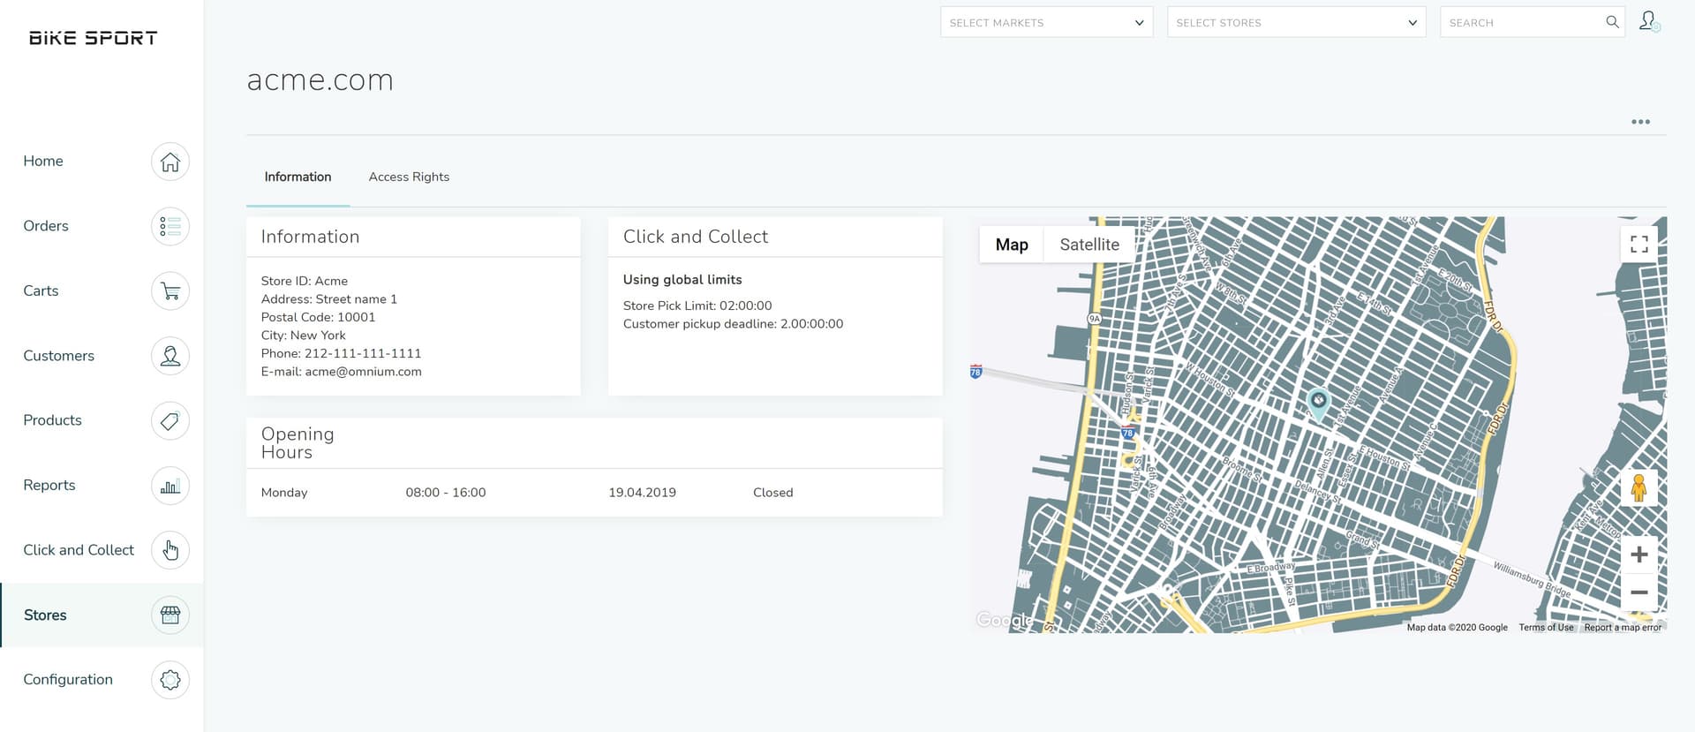Zoom in on the map
The height and width of the screenshot is (732, 1695).
1639,555
